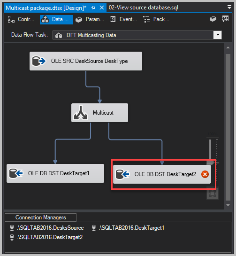Click the vertical scrollbar up arrow
Viewport: 236px width, 256px height.
228,47
